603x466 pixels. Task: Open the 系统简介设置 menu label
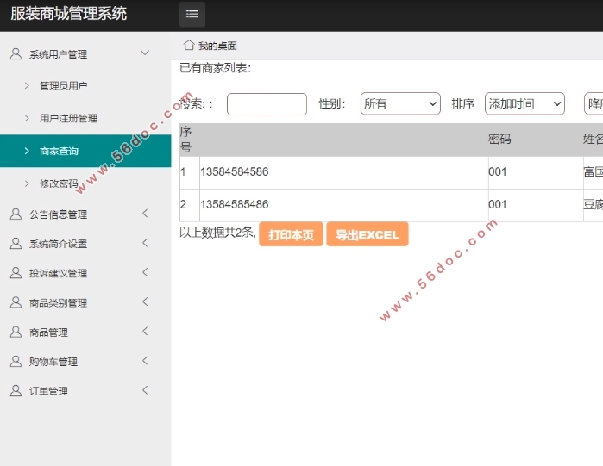[x=58, y=244]
